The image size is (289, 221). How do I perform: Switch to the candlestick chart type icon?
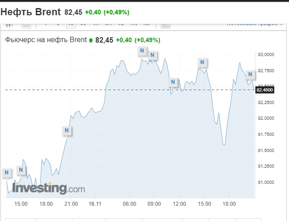pyautogui.click(x=9, y=26)
